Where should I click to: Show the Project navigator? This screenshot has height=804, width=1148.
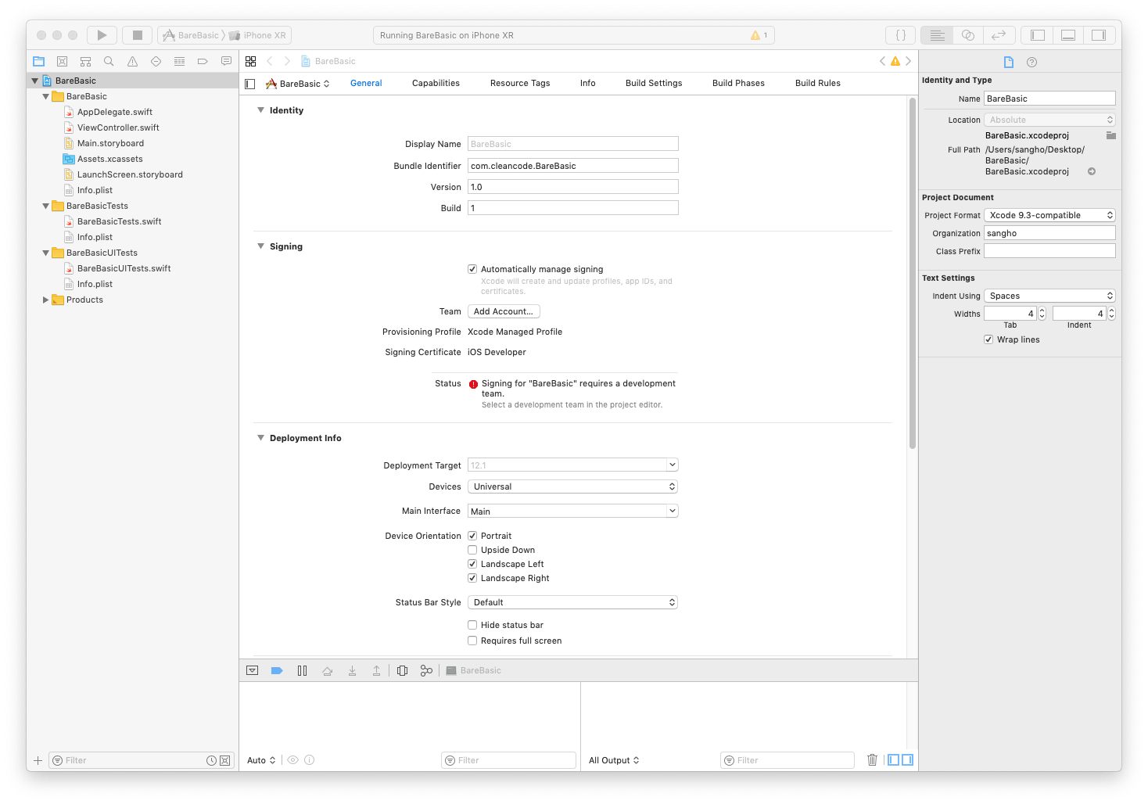[x=39, y=61]
